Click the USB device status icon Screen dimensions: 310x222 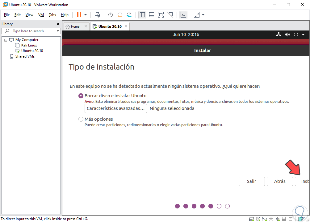point(284,219)
